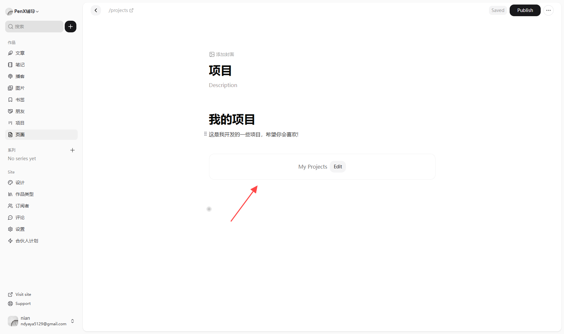Click Edit on My Projects block
This screenshot has height=334, width=564.
pyautogui.click(x=338, y=167)
